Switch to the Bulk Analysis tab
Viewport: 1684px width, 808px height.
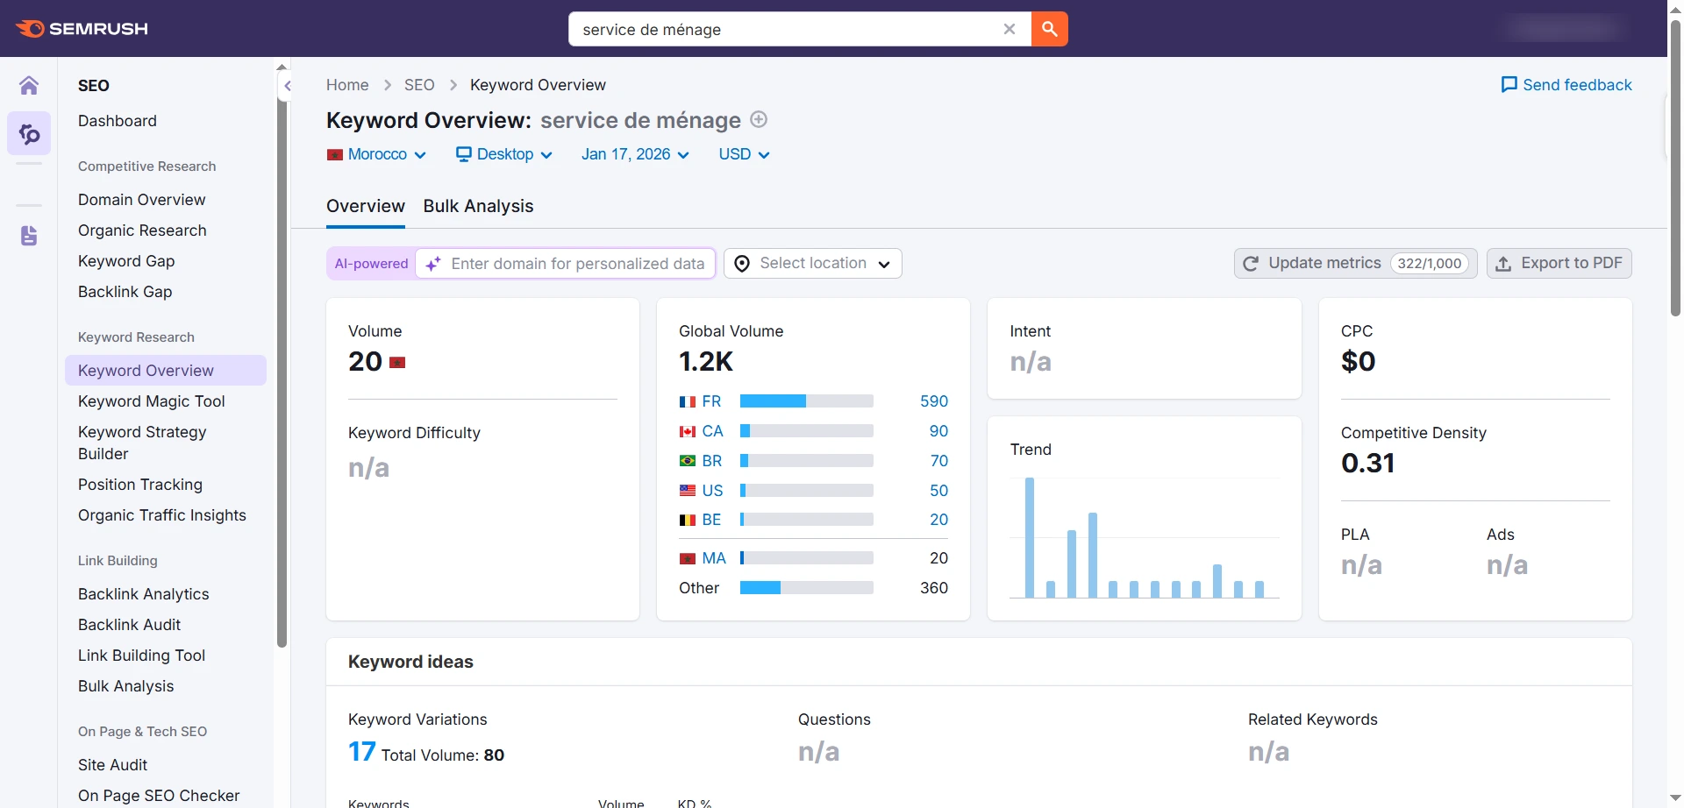pyautogui.click(x=478, y=206)
